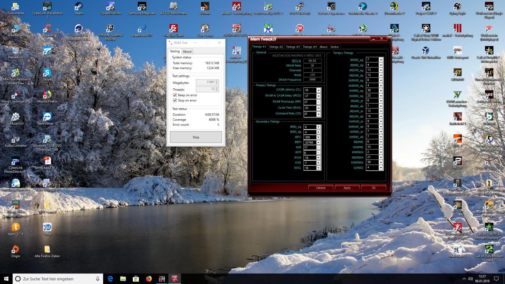Launch the 3DMark desktop icon
505x284 pixels.
pos(205,8)
